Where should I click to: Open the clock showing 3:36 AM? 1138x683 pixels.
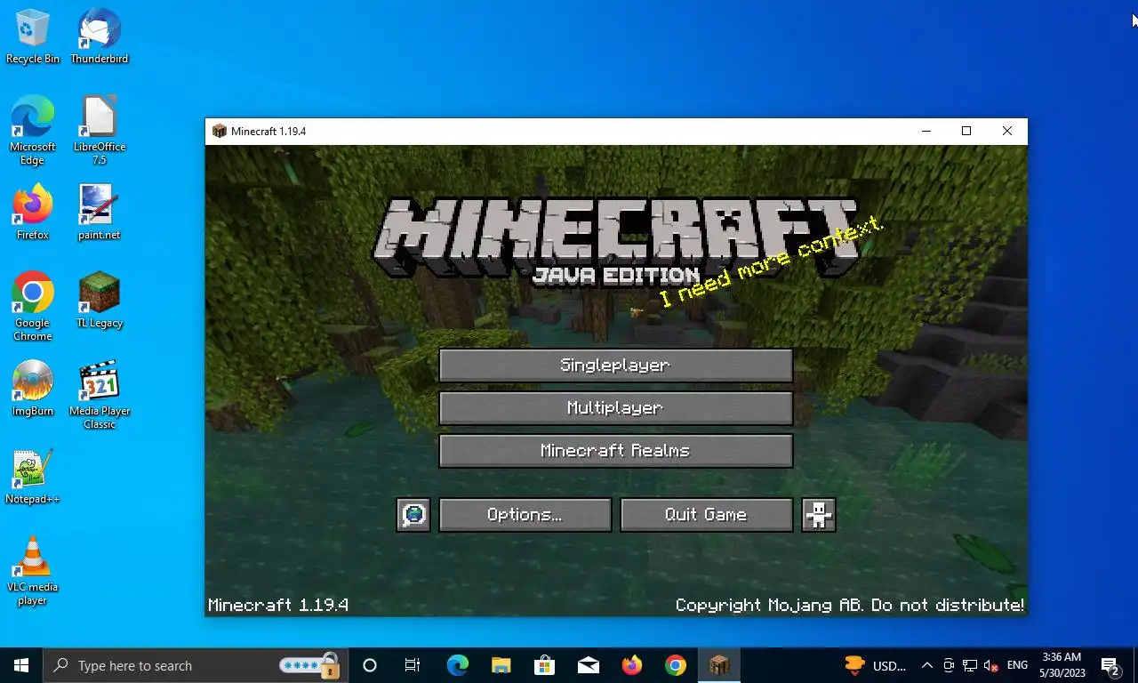[1062, 665]
